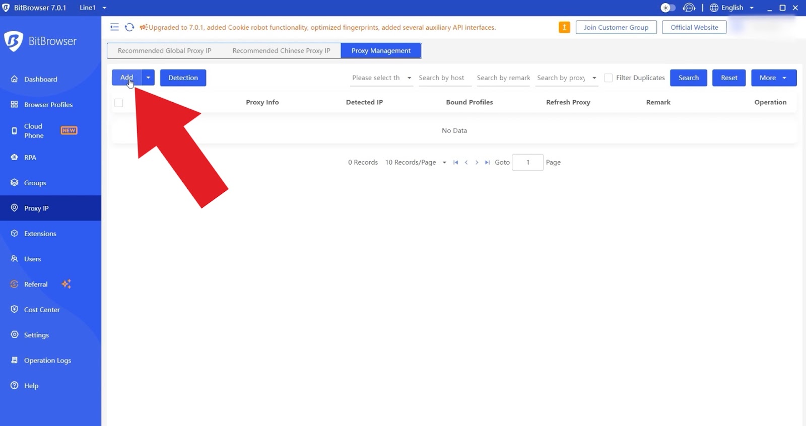Toggle the dark/light theme switch
Image resolution: width=806 pixels, height=426 pixels.
tap(668, 8)
